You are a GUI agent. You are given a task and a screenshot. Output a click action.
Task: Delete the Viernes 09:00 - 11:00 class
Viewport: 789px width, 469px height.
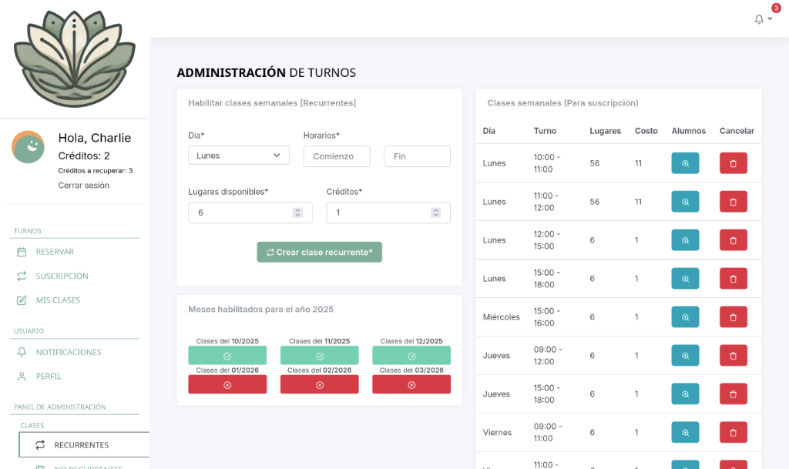[x=733, y=433]
